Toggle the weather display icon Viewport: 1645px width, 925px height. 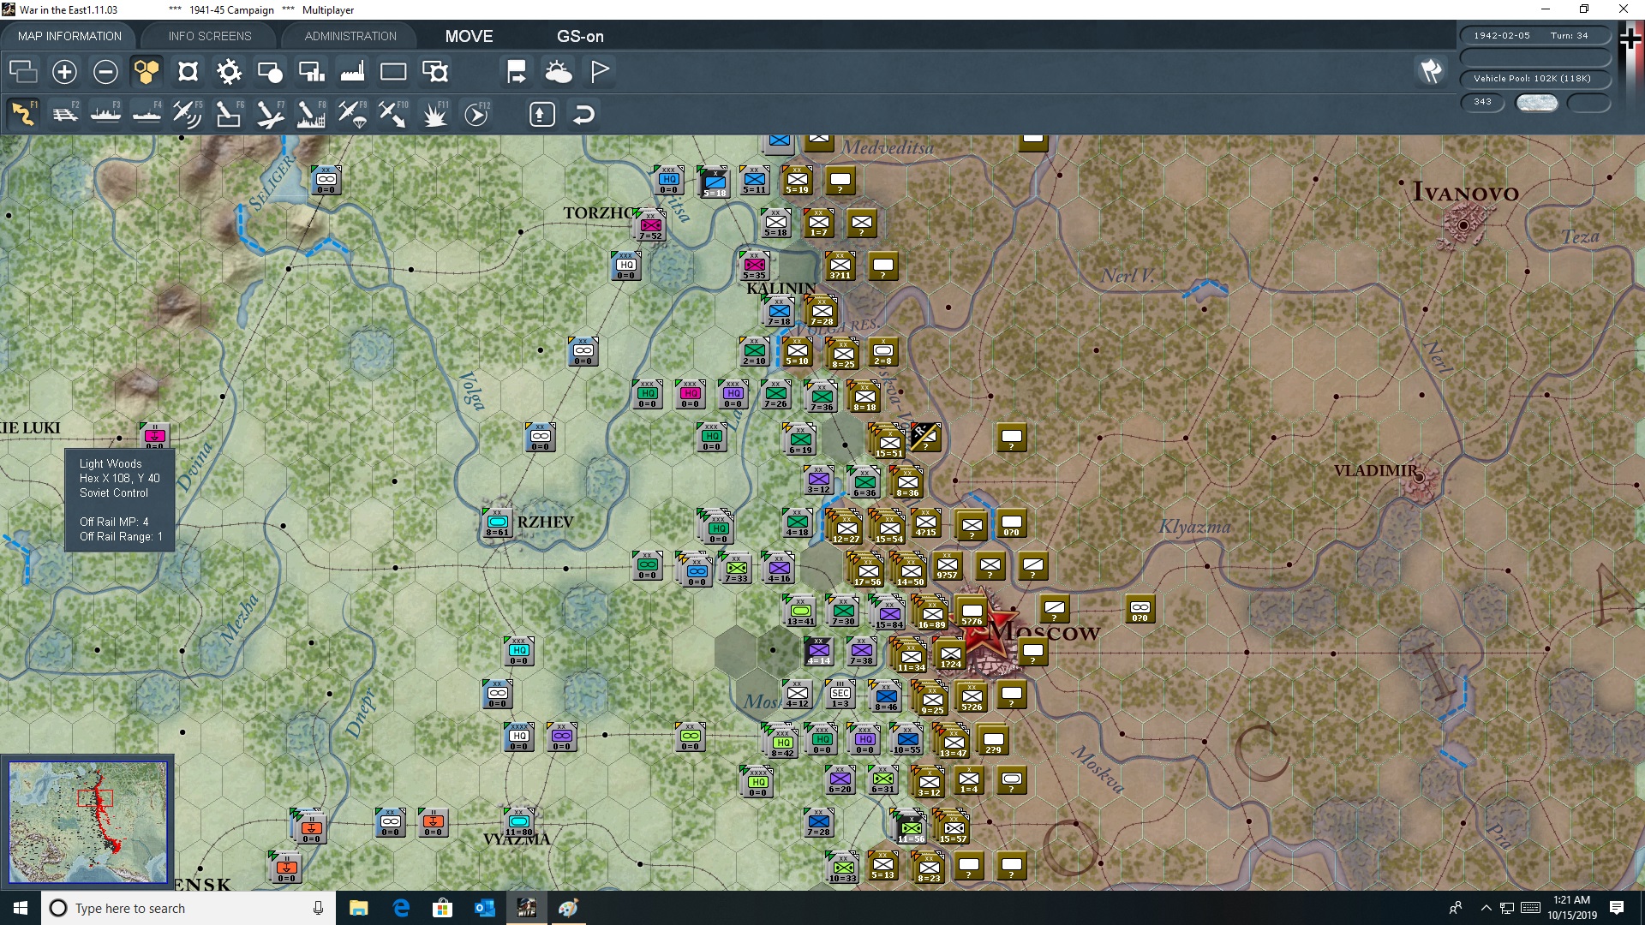pyautogui.click(x=559, y=72)
